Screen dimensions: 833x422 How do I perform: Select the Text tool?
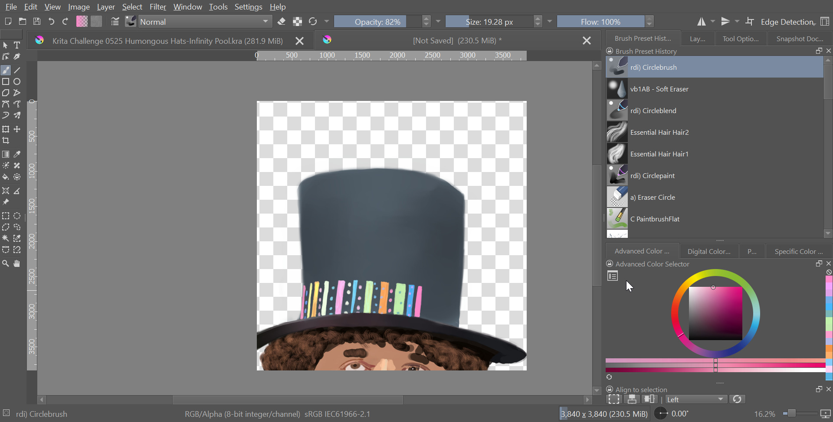coord(17,45)
